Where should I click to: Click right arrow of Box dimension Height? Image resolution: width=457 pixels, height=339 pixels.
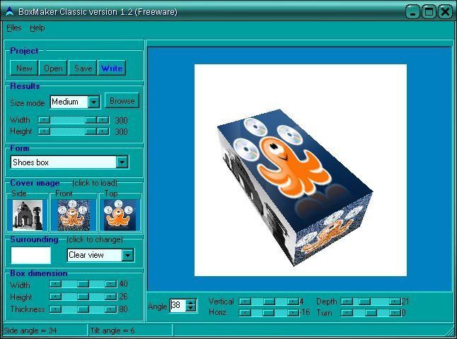click(111, 297)
